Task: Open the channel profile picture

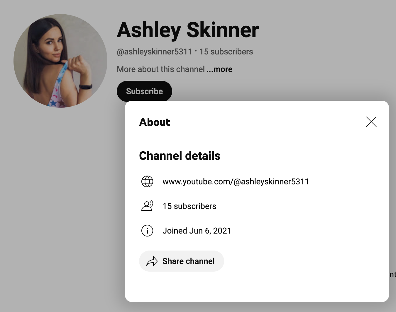Action: point(60,61)
